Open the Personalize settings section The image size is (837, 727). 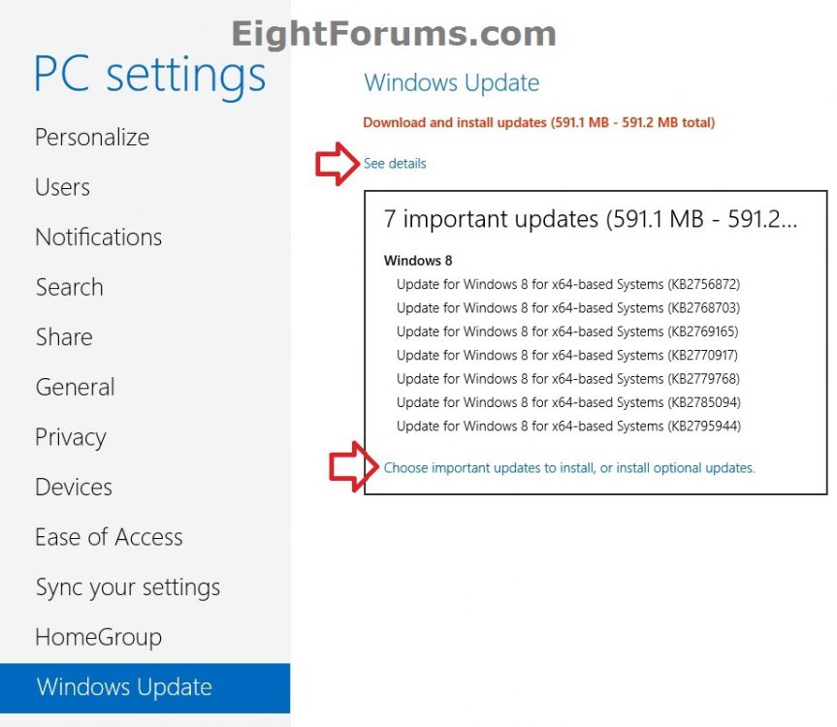92,138
